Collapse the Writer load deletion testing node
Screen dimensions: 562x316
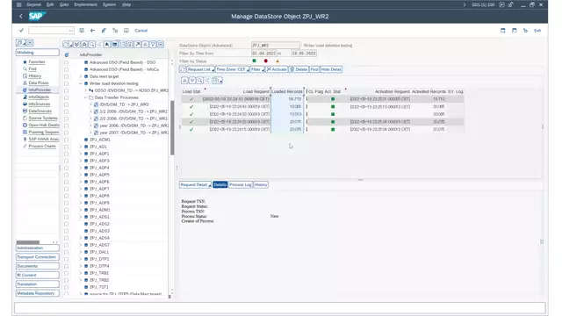[x=81, y=83]
